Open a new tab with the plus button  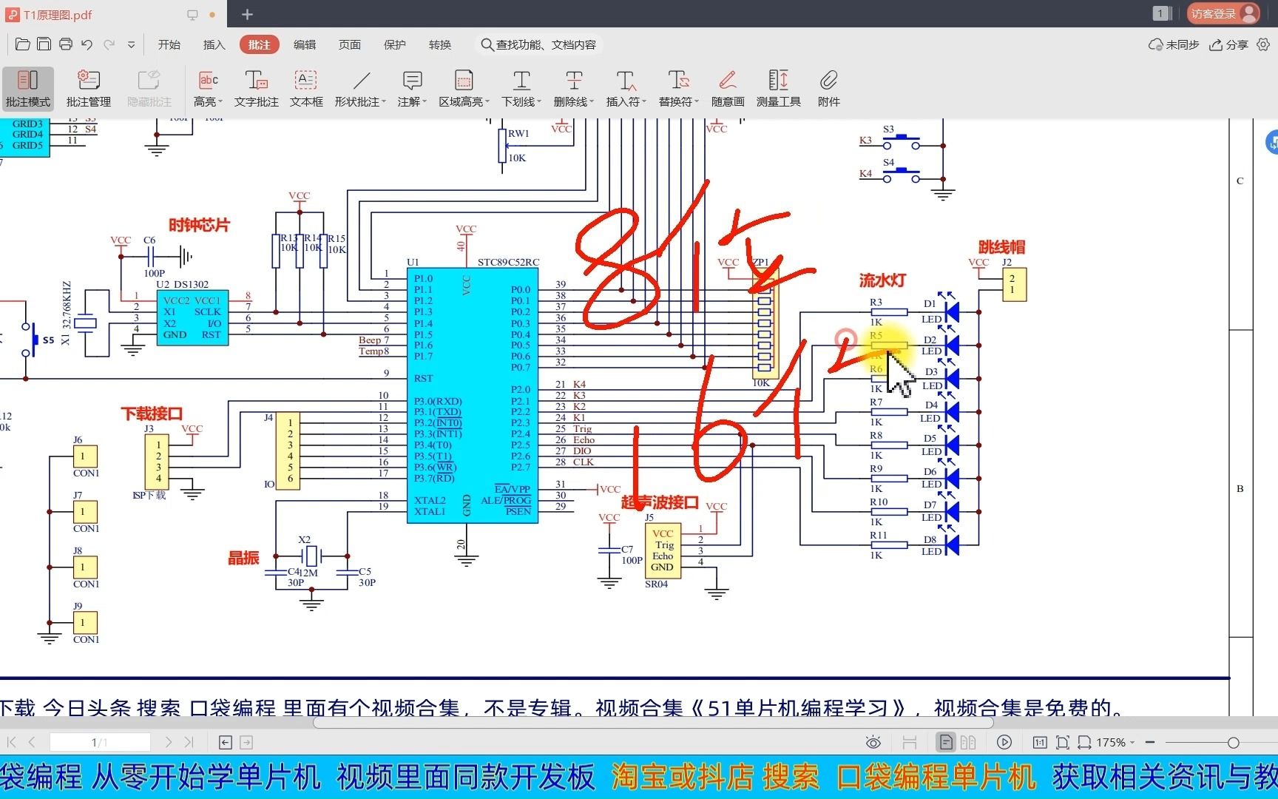pyautogui.click(x=247, y=14)
